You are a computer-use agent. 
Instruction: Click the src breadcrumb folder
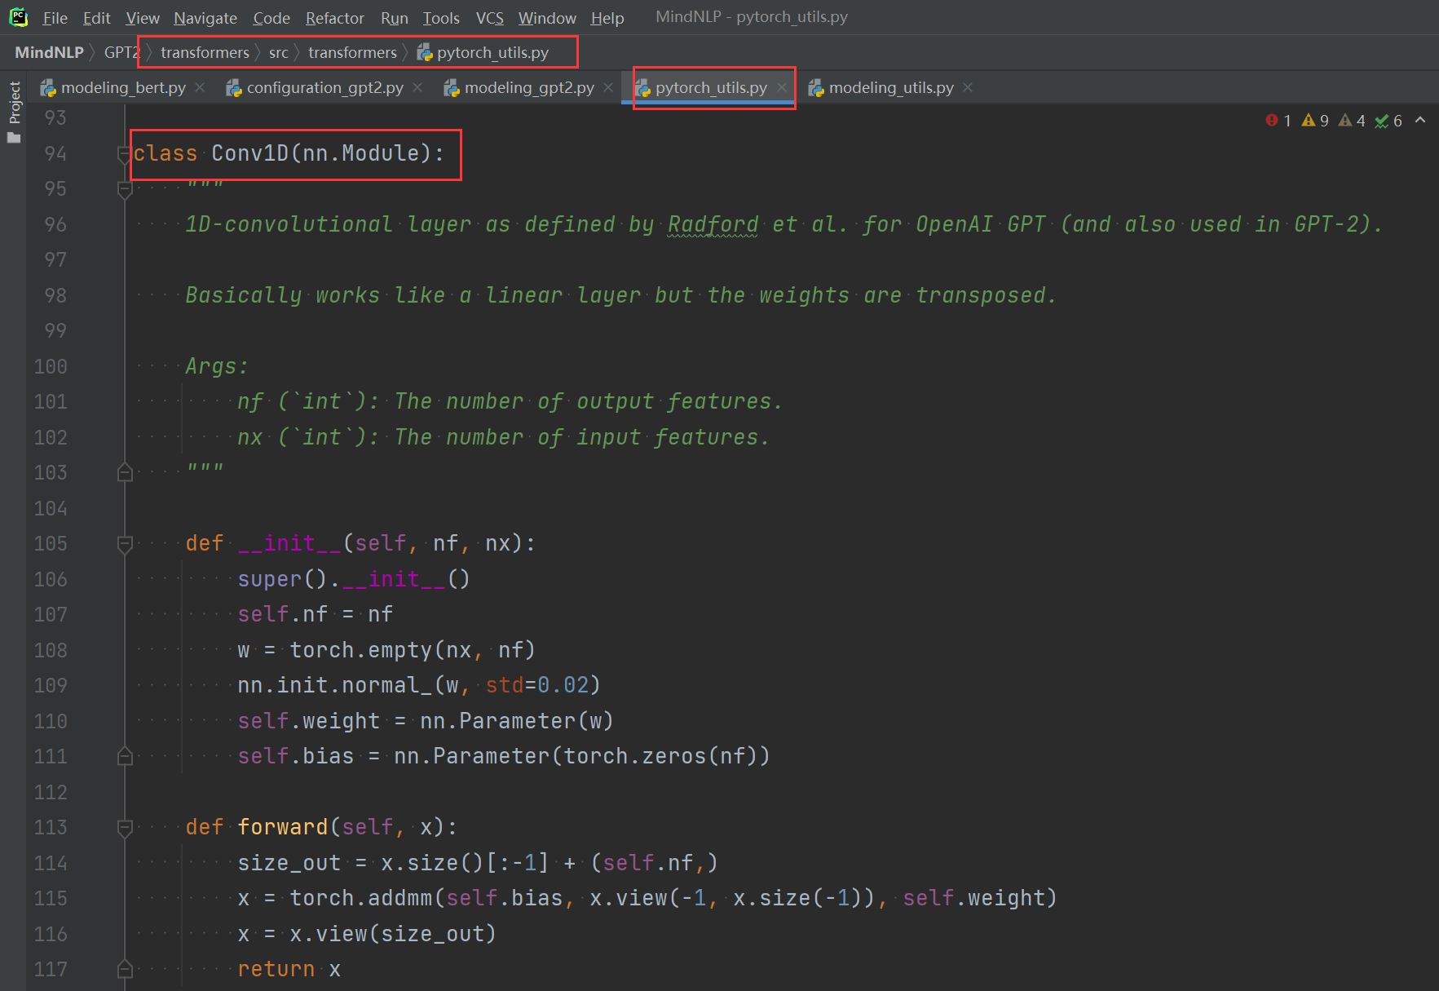tap(279, 52)
